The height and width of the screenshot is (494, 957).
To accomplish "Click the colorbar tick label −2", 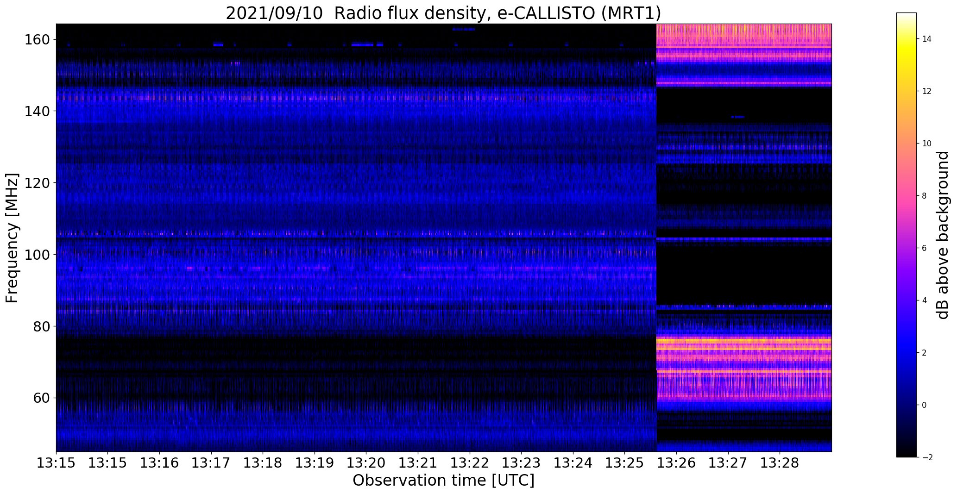I will [x=927, y=457].
